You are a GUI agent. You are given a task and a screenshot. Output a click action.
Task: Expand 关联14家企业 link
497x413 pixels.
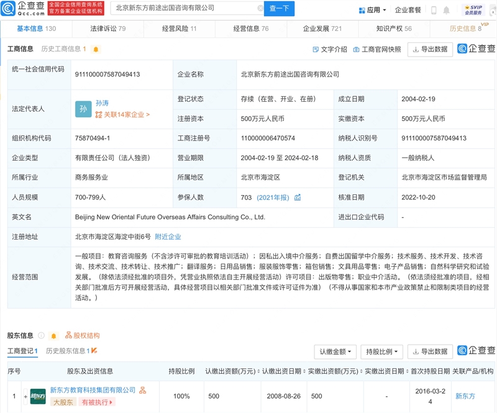[x=122, y=114]
